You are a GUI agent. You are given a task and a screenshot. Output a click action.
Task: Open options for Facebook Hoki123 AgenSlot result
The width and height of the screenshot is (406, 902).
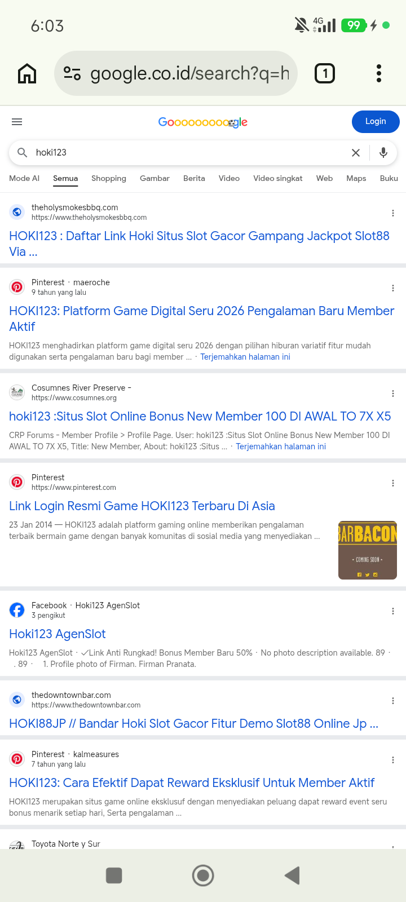(x=393, y=611)
